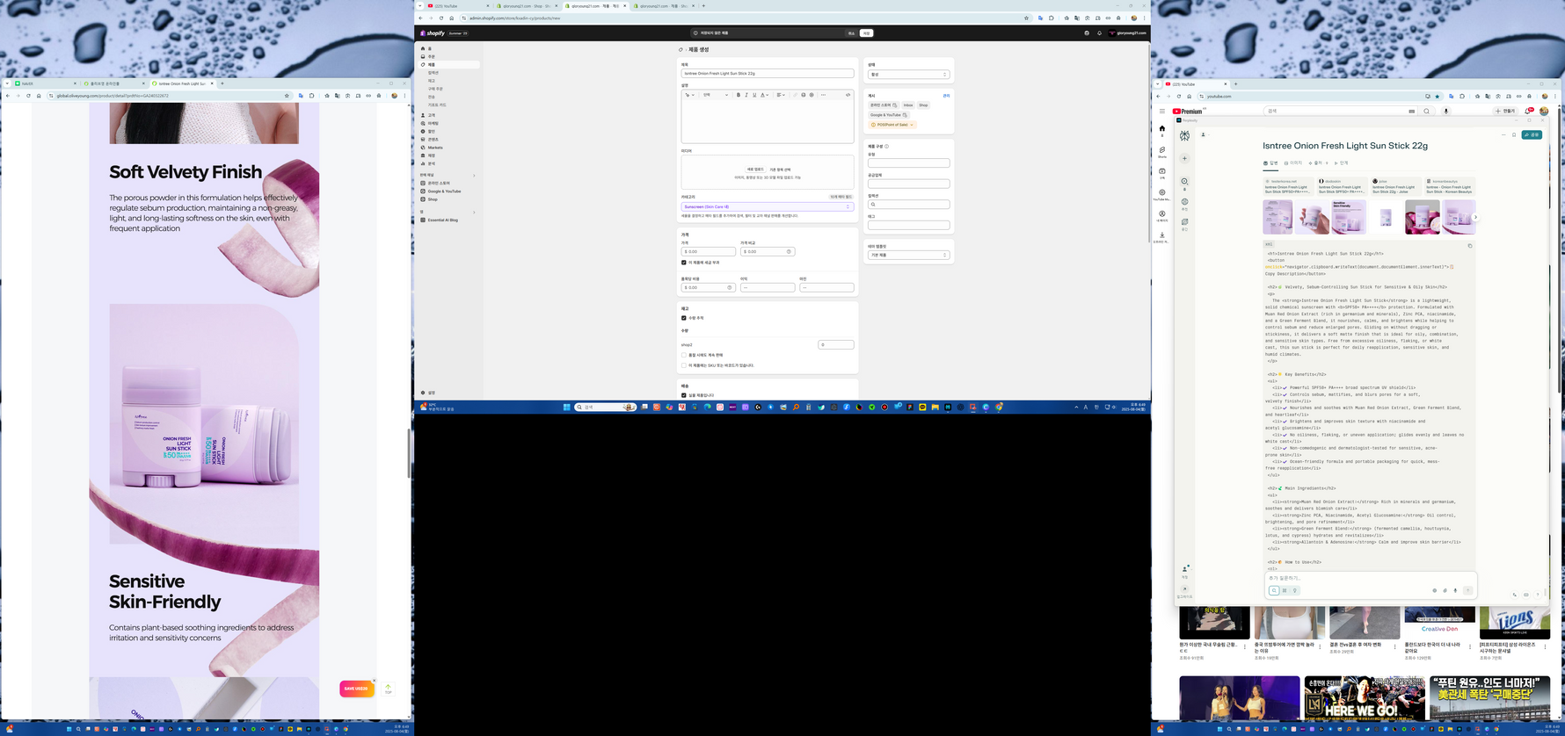Click YouTube create button
The image size is (1565, 736).
(x=1505, y=112)
